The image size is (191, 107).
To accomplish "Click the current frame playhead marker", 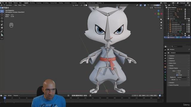I will coord(5,98).
